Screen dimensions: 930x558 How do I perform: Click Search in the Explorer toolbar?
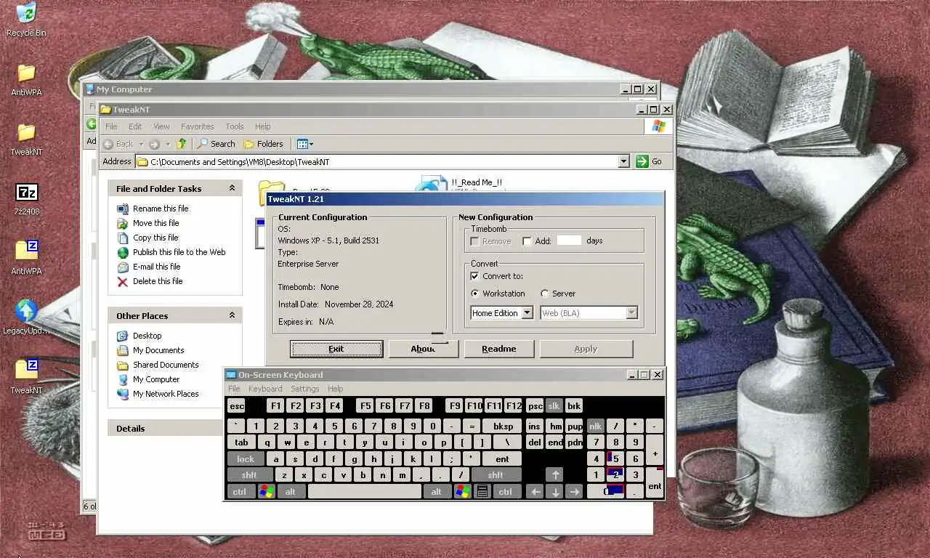[x=216, y=144]
